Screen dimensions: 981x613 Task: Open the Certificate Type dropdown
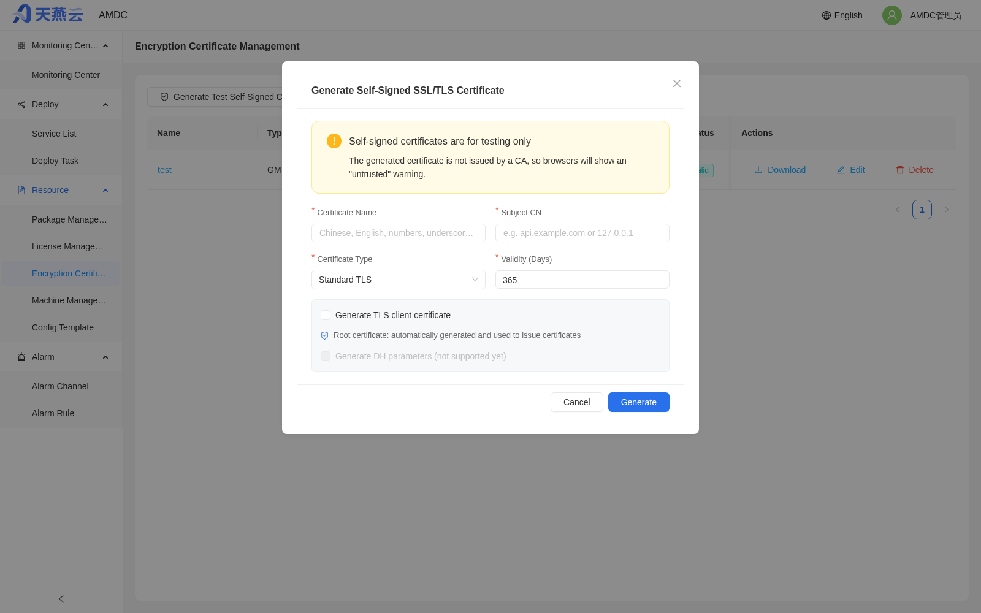399,280
